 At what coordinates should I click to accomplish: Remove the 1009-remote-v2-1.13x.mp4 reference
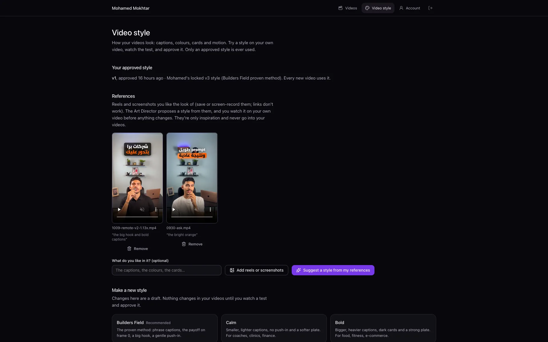click(x=137, y=249)
